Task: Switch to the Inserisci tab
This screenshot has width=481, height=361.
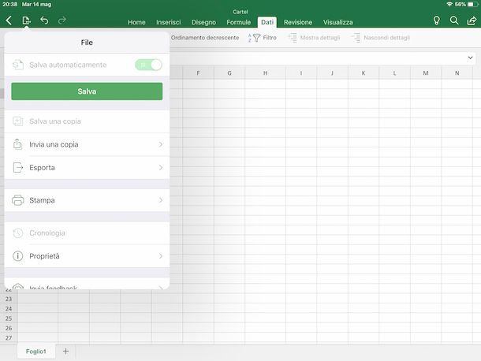Action: [x=169, y=22]
